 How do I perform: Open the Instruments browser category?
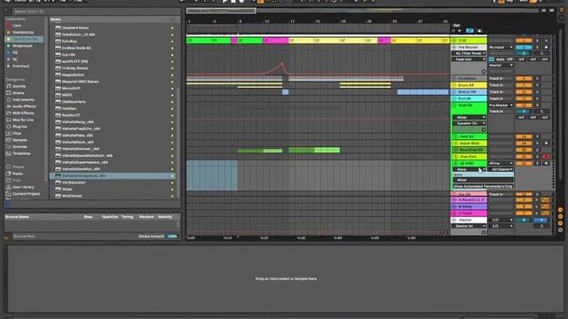pos(23,99)
